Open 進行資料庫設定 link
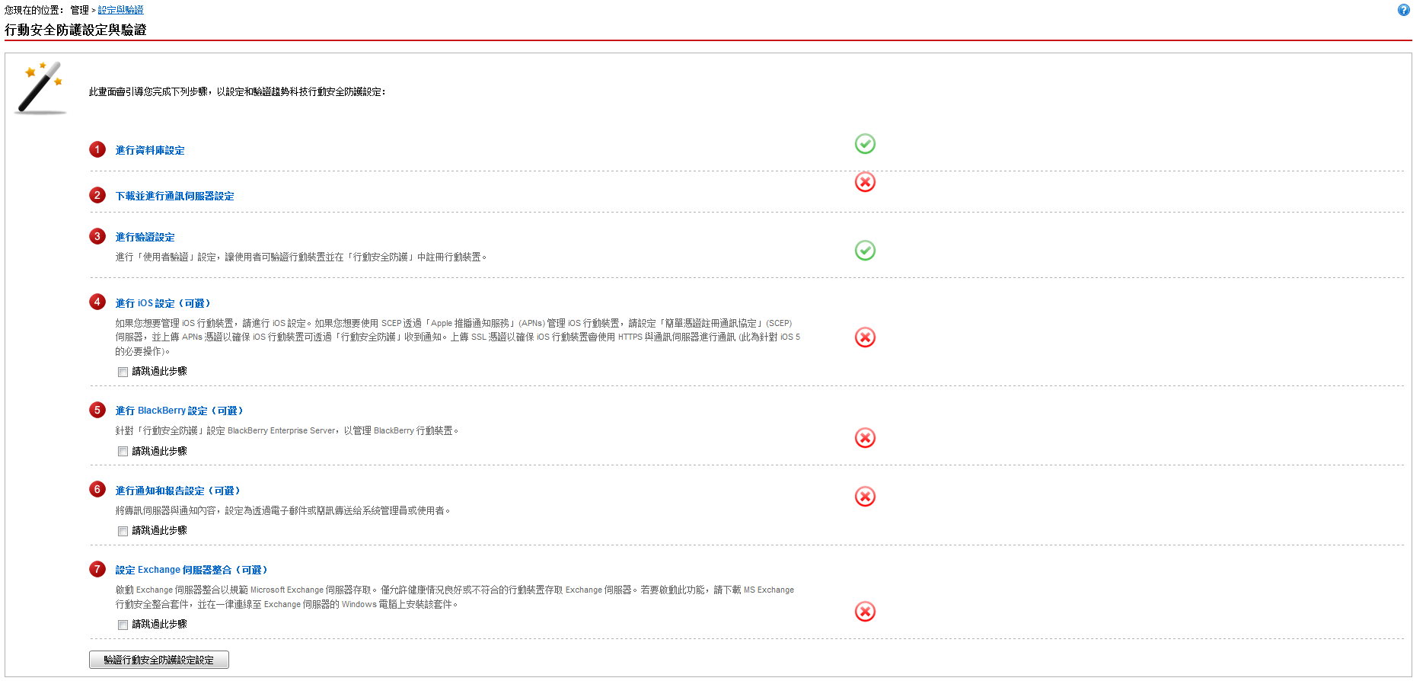 (150, 151)
